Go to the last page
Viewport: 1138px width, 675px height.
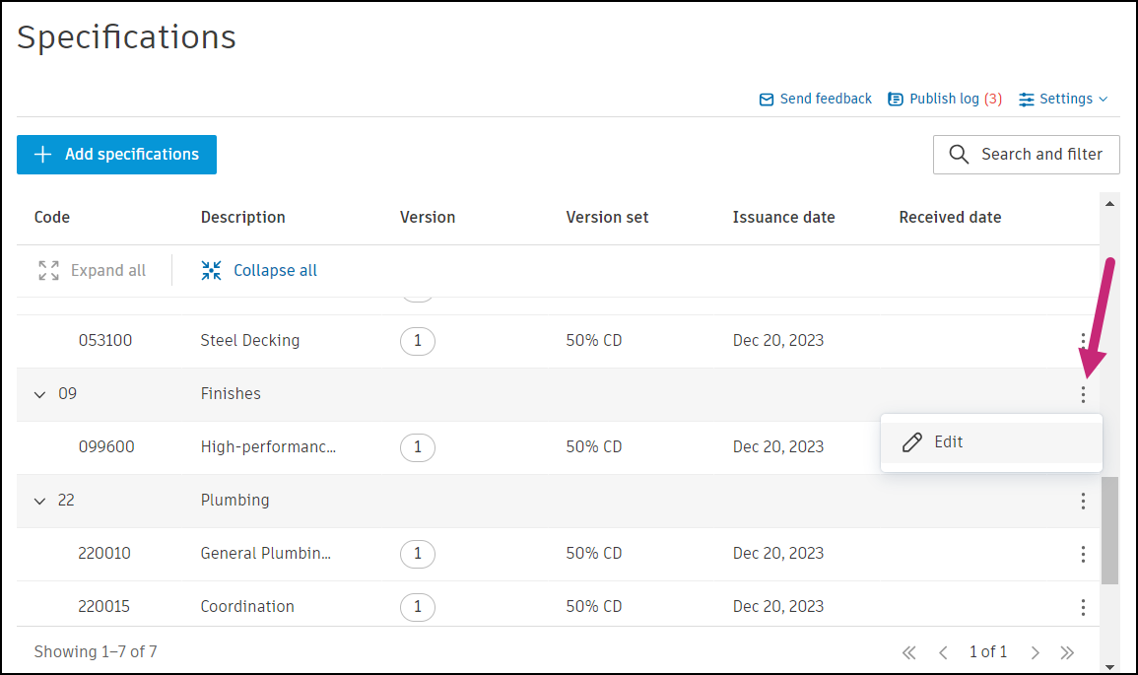[1067, 652]
